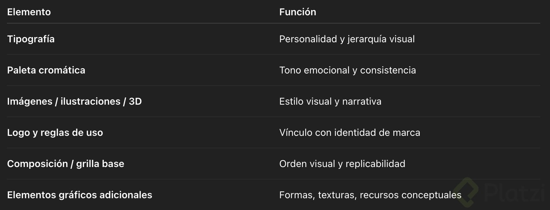This screenshot has height=210, width=550.
Task: Click Tono emocional y consistencia text
Action: [348, 70]
